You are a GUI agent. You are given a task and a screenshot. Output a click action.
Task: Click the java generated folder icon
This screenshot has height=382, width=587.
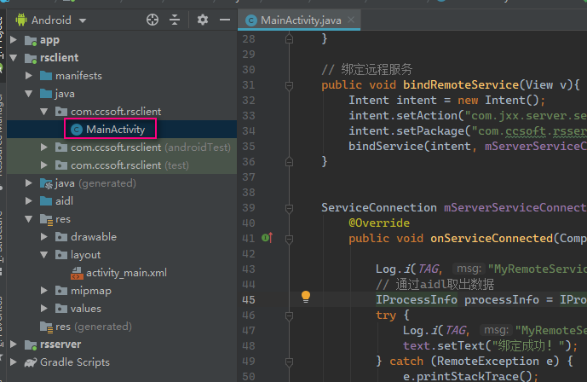(46, 183)
